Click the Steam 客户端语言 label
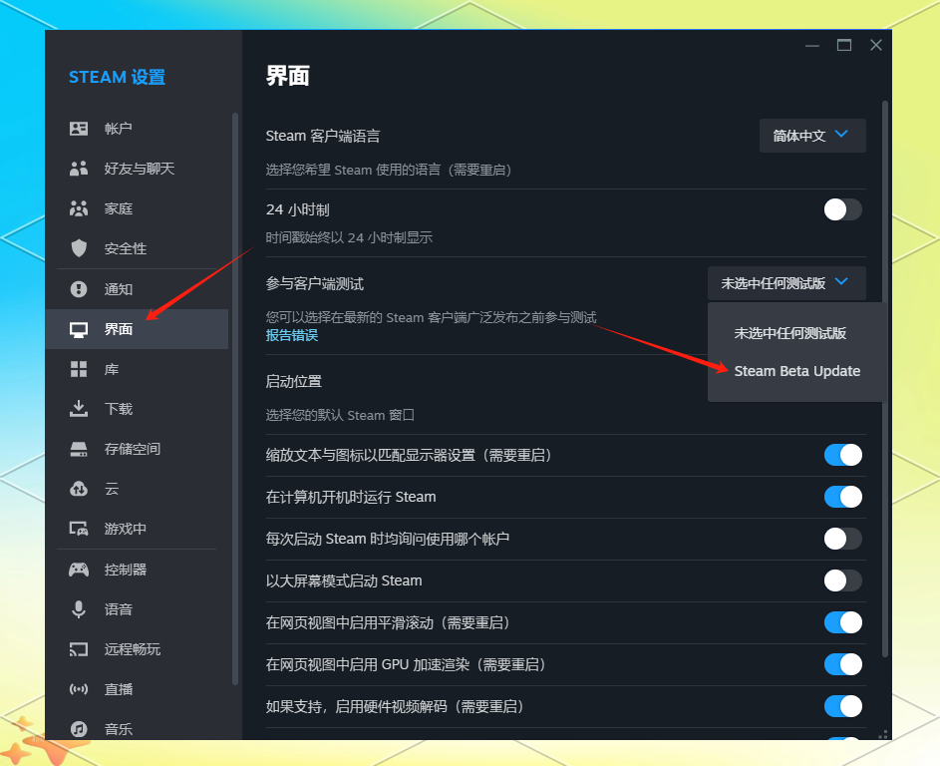Screen dimensions: 940x766 (x=323, y=137)
